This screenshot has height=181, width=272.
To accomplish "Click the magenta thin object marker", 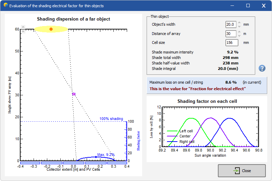I will pyautogui.click(x=74, y=94).
